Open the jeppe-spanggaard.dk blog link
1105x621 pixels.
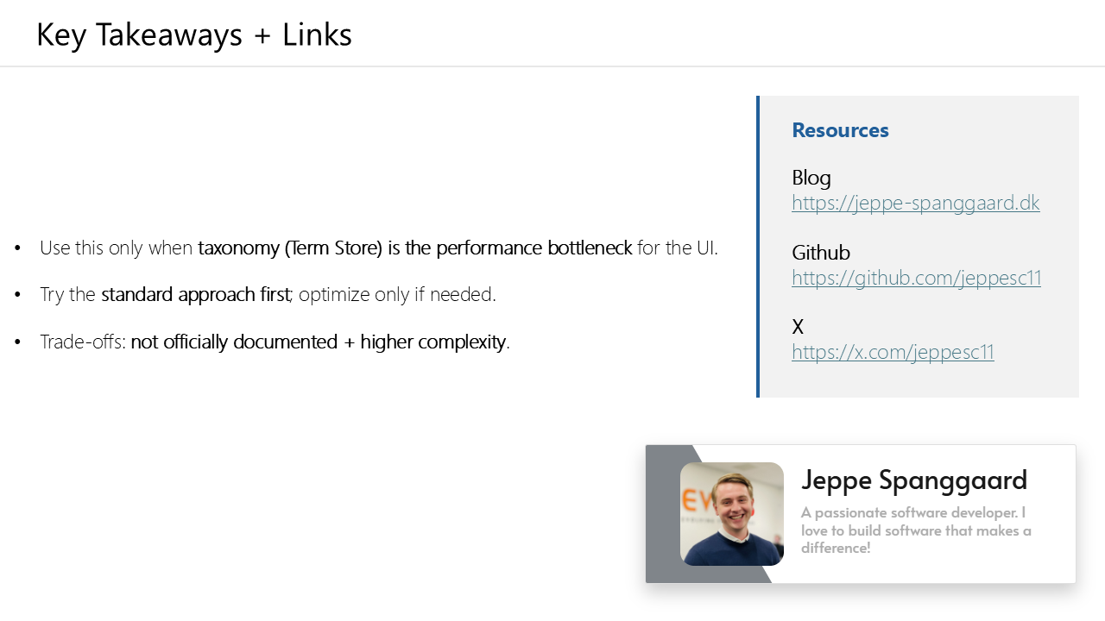tap(915, 204)
